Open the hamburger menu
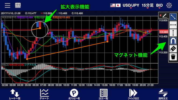The width and height of the screenshot is (178, 100). pos(8,5)
